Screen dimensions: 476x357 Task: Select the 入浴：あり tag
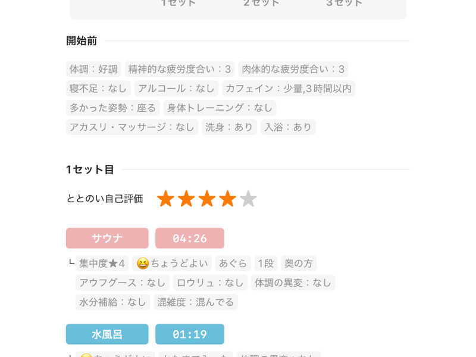(x=288, y=127)
